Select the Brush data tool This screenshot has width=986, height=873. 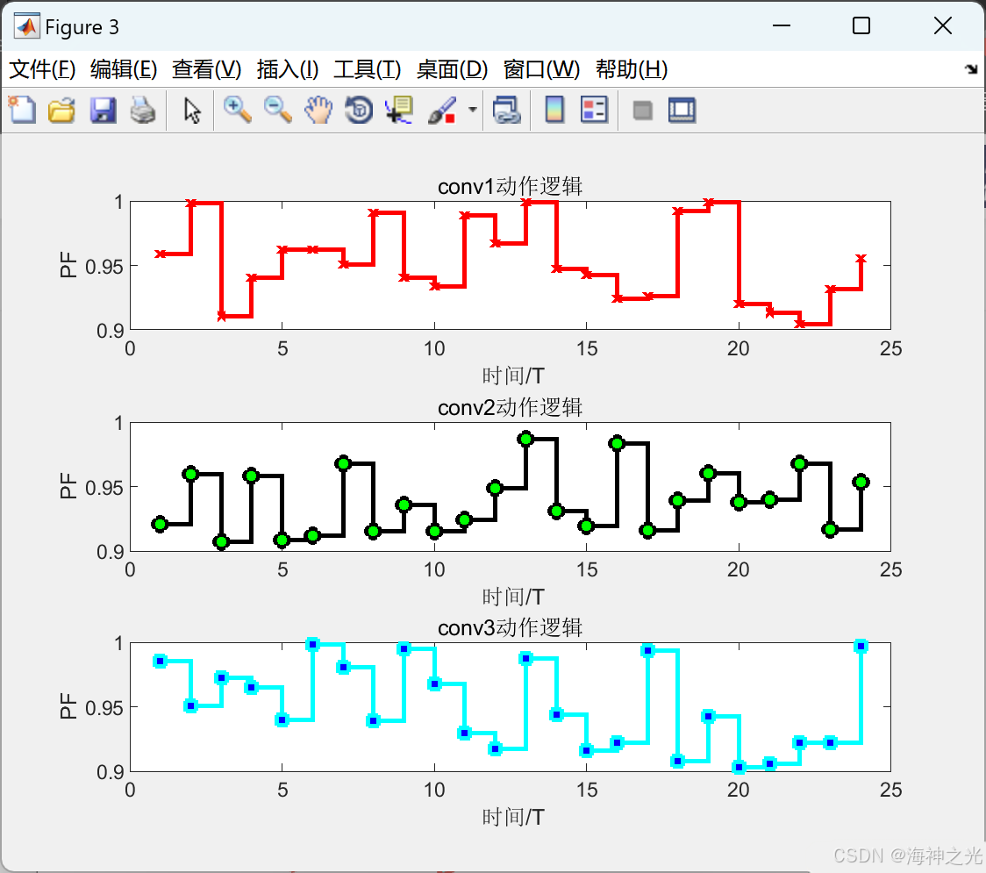[442, 110]
